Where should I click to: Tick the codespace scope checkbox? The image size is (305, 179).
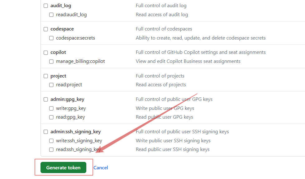(46, 29)
